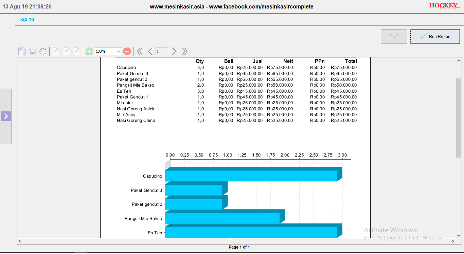Go to next page with the right arrow
The width and height of the screenshot is (464, 254).
[174, 51]
